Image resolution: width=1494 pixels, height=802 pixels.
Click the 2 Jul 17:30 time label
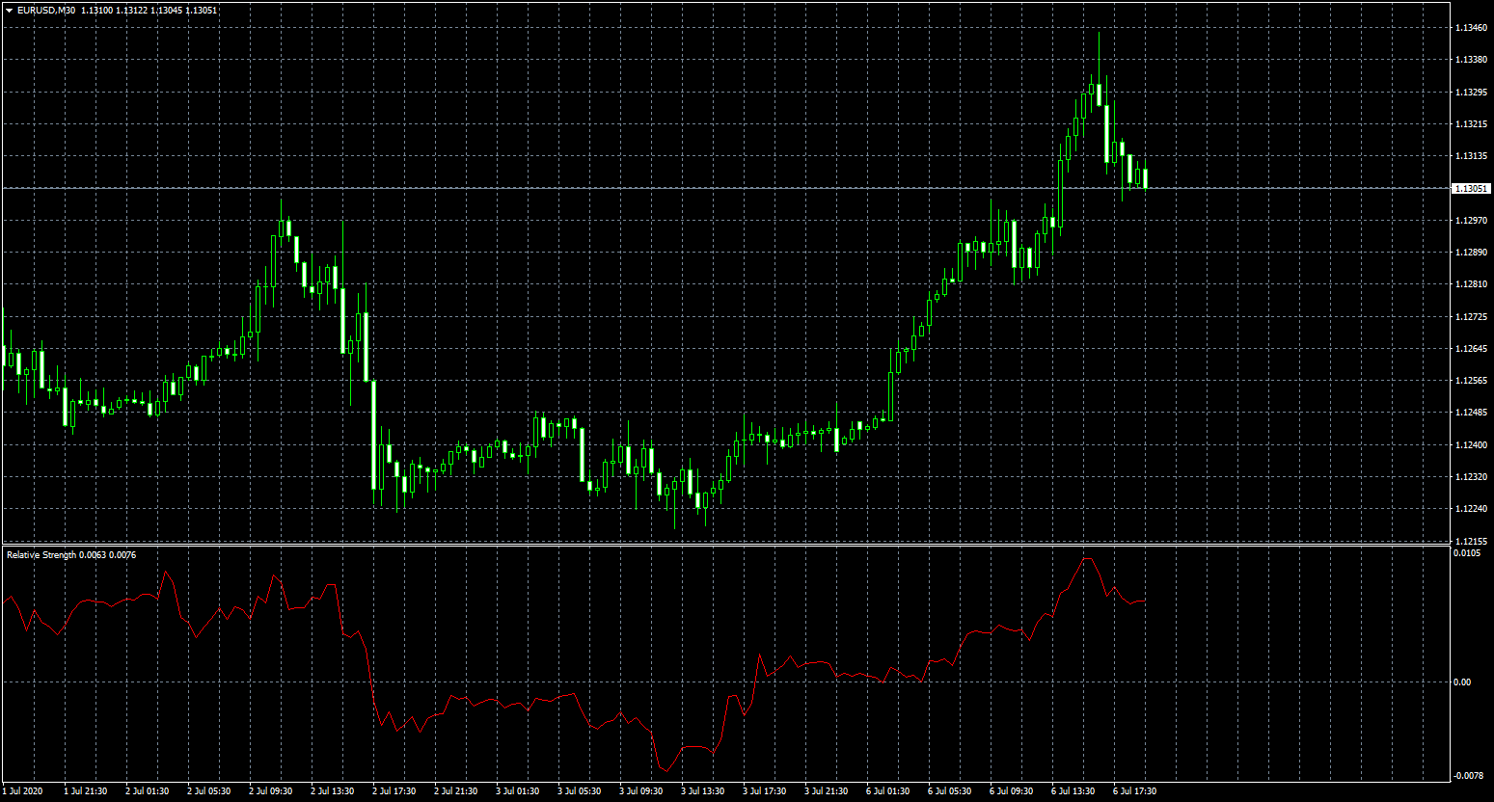394,791
